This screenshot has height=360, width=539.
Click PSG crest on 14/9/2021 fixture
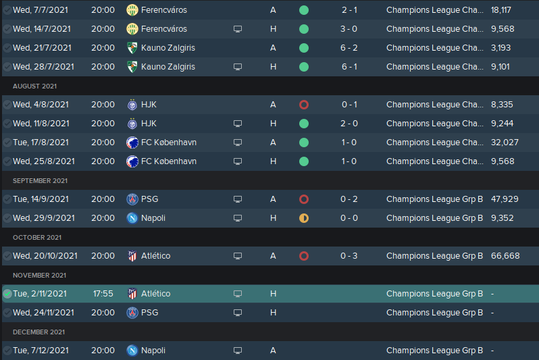click(132, 199)
